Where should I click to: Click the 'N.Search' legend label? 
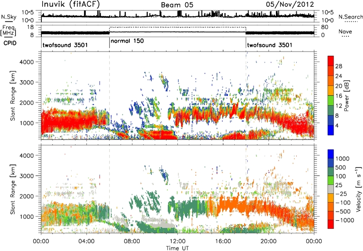tap(351, 17)
